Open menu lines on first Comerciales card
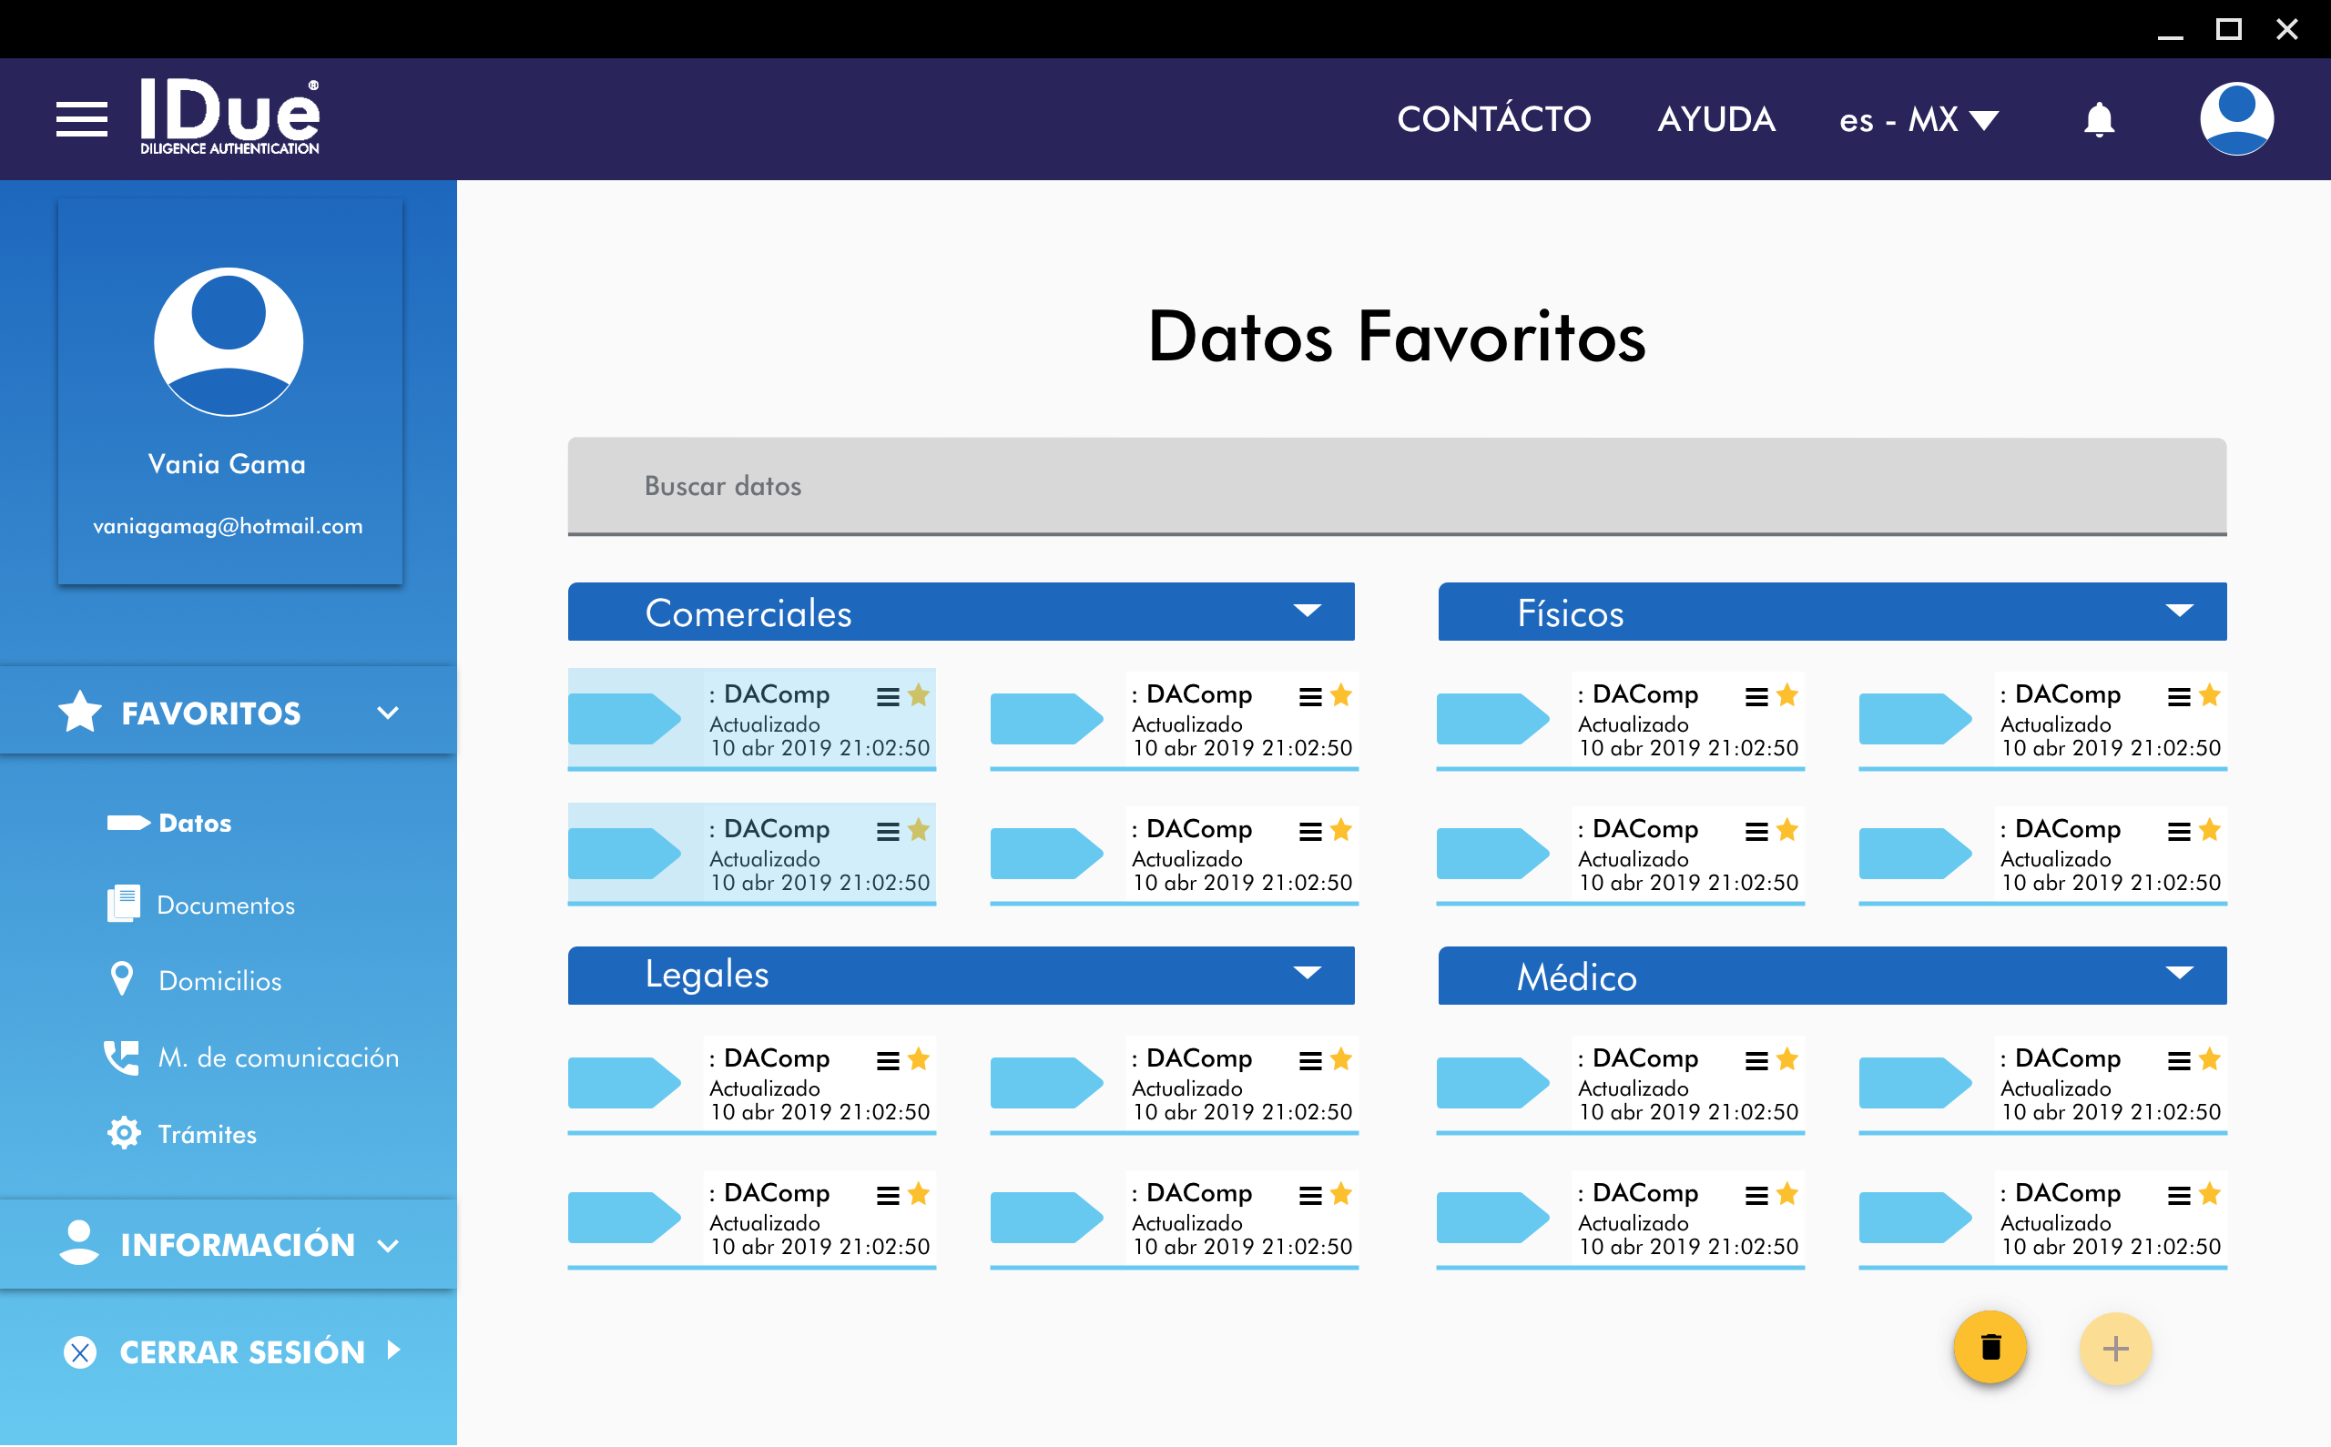Viewport: 2331px width, 1447px height. pos(888,697)
